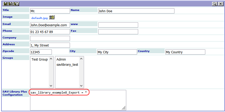Close the edit form with the X button

coord(220,4)
